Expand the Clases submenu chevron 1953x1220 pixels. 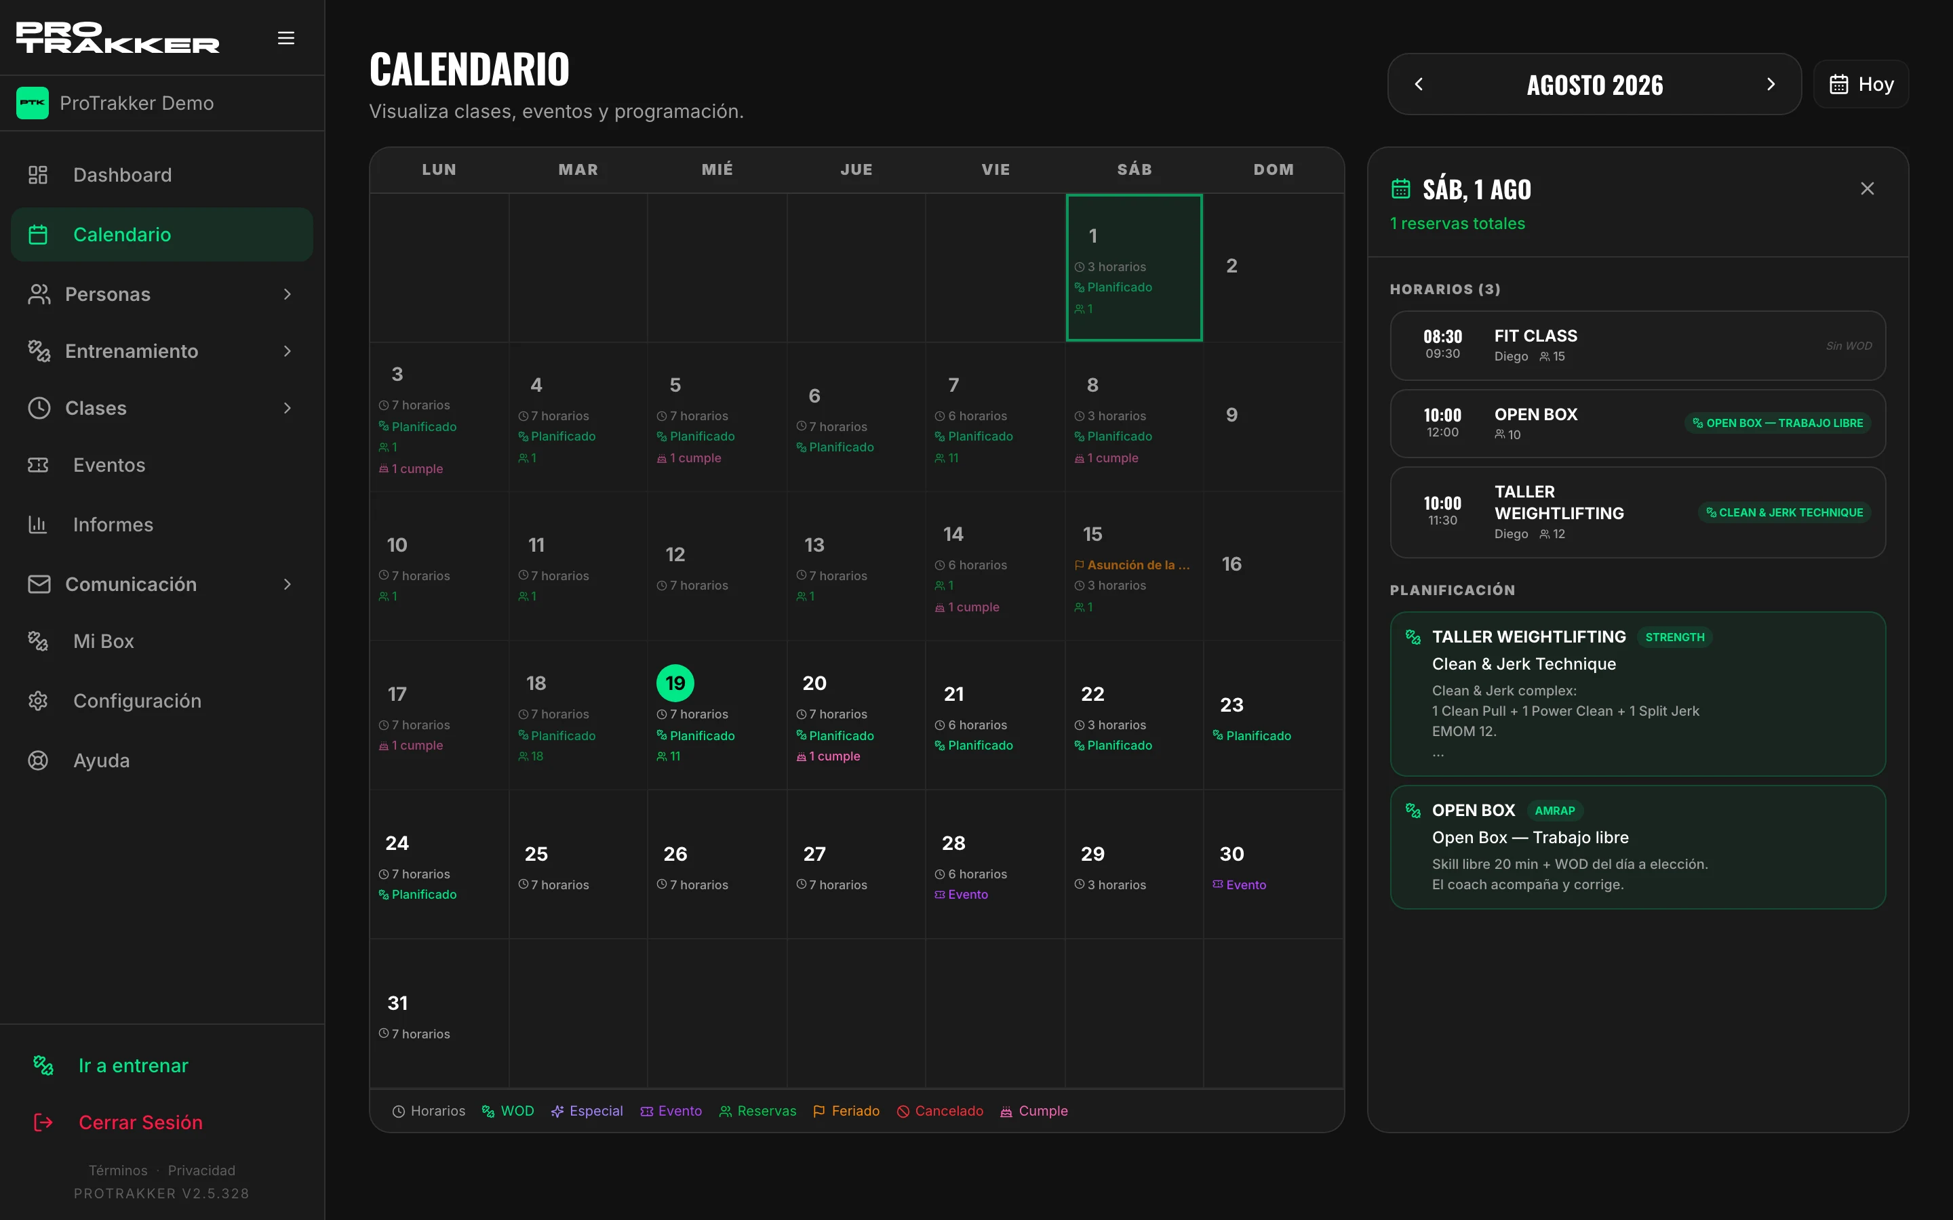(x=288, y=408)
